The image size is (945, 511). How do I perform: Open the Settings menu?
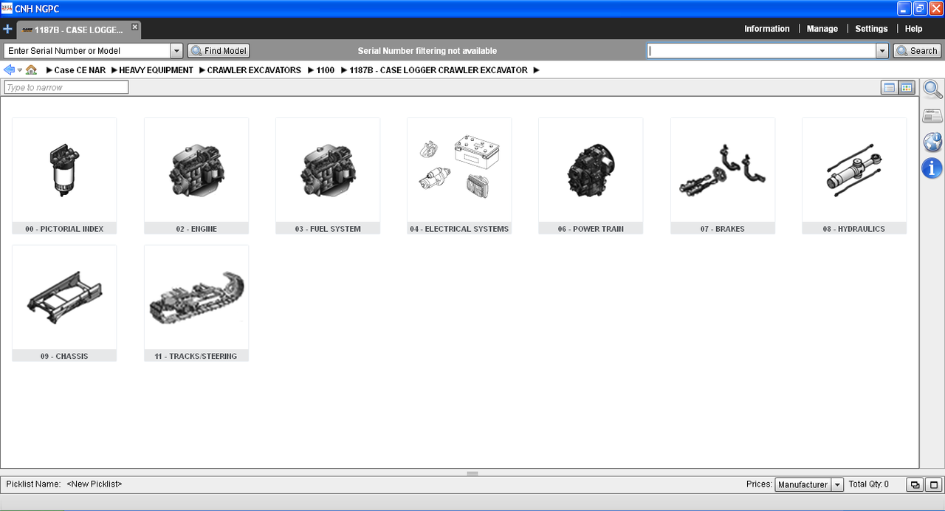tap(871, 29)
